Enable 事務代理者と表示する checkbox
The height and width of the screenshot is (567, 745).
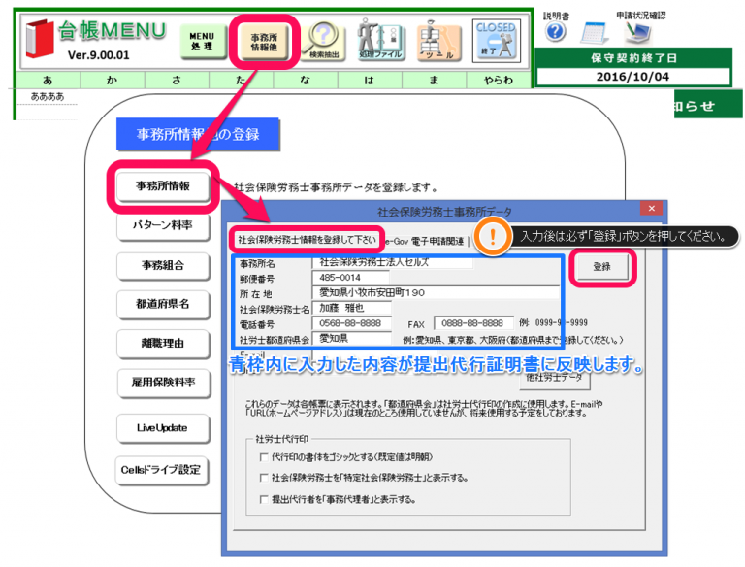(264, 499)
